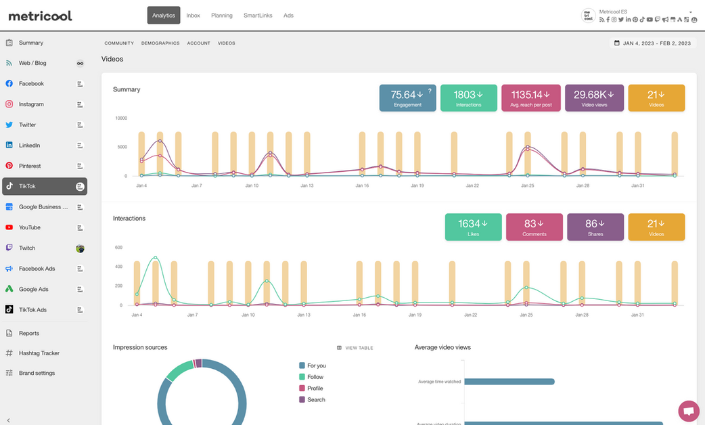Select the Likes metric card

(x=473, y=227)
